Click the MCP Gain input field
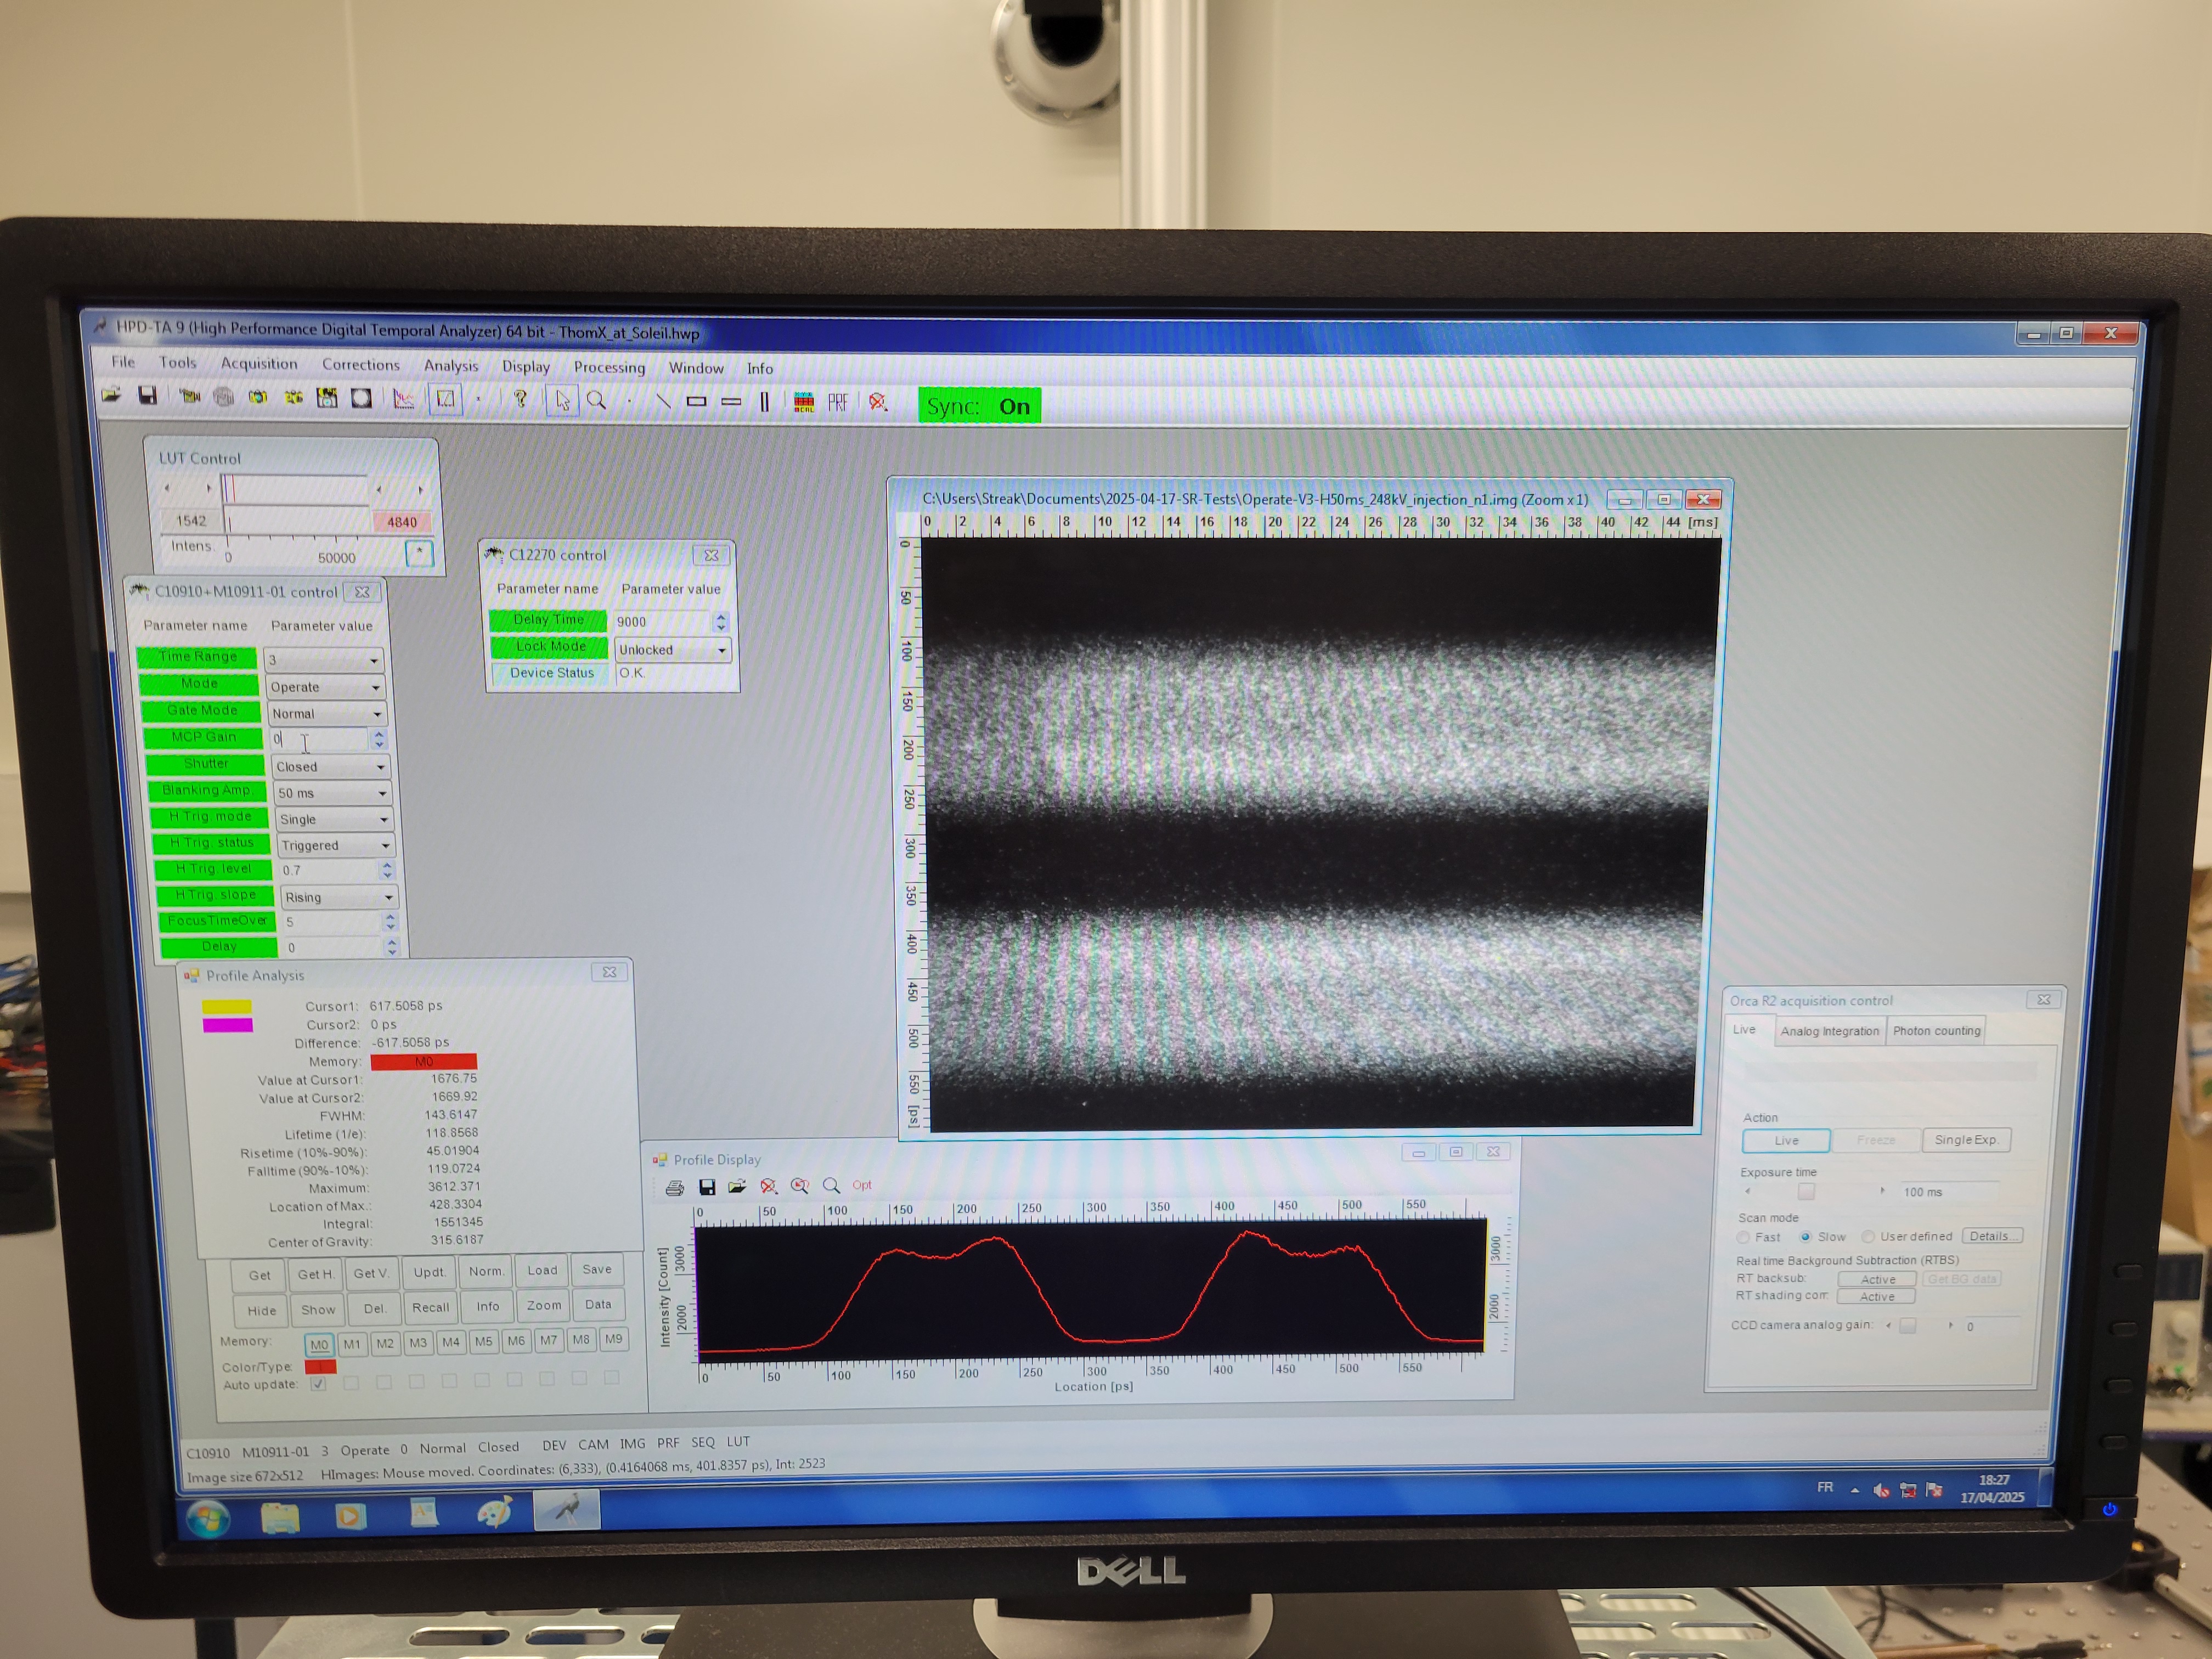Screen dimensions: 2212x1659 pyautogui.click(x=320, y=739)
